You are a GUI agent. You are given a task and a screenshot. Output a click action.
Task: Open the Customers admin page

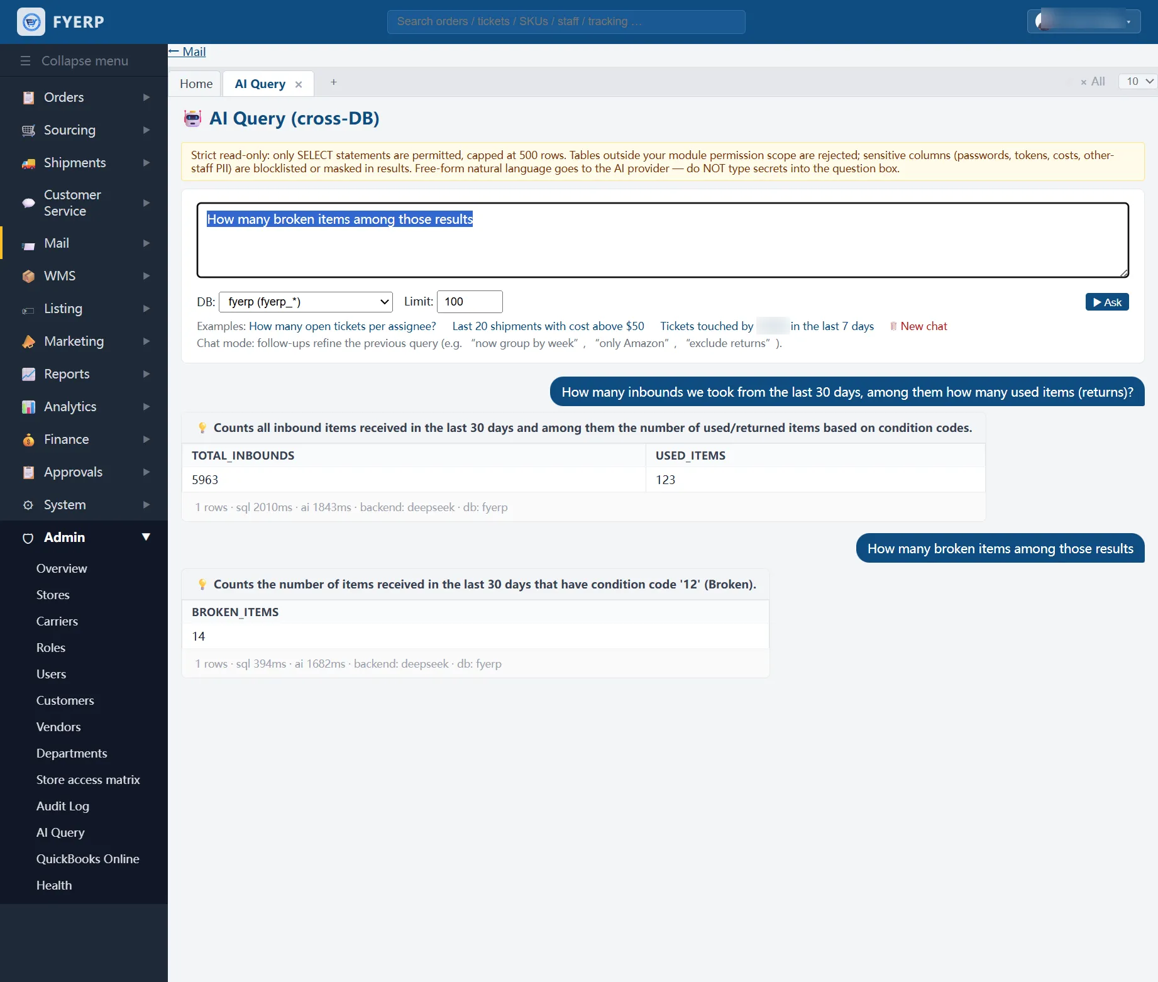[x=65, y=700]
